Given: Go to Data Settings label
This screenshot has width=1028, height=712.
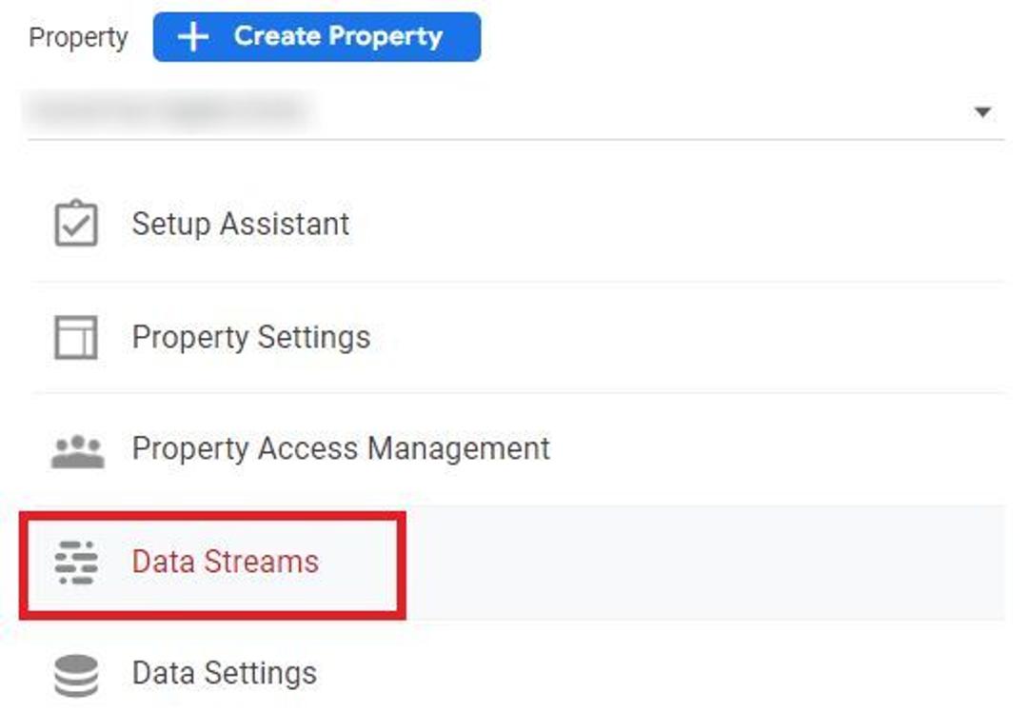Looking at the screenshot, I should 224,673.
